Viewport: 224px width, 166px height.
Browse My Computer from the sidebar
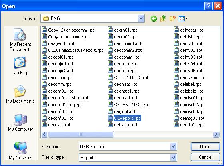20,123
